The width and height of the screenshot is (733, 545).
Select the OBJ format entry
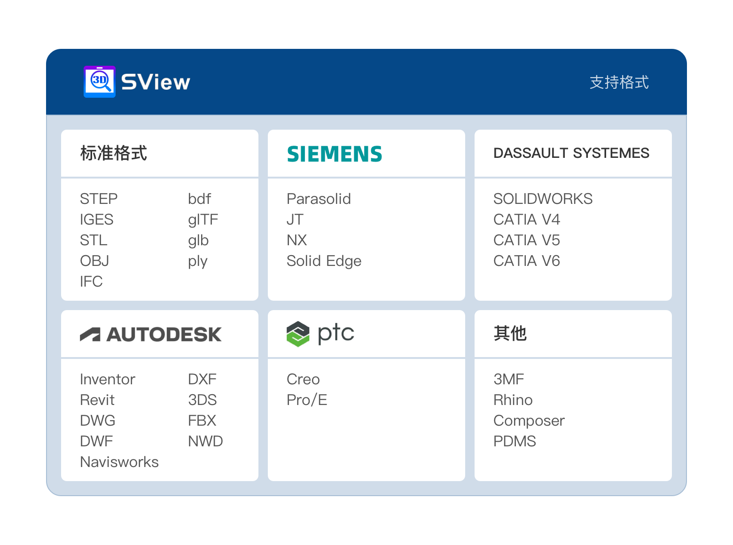tap(94, 261)
